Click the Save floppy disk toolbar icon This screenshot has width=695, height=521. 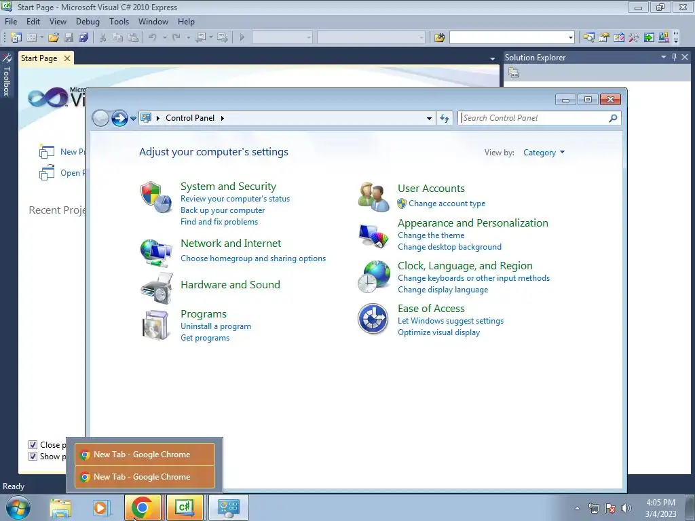click(x=69, y=38)
